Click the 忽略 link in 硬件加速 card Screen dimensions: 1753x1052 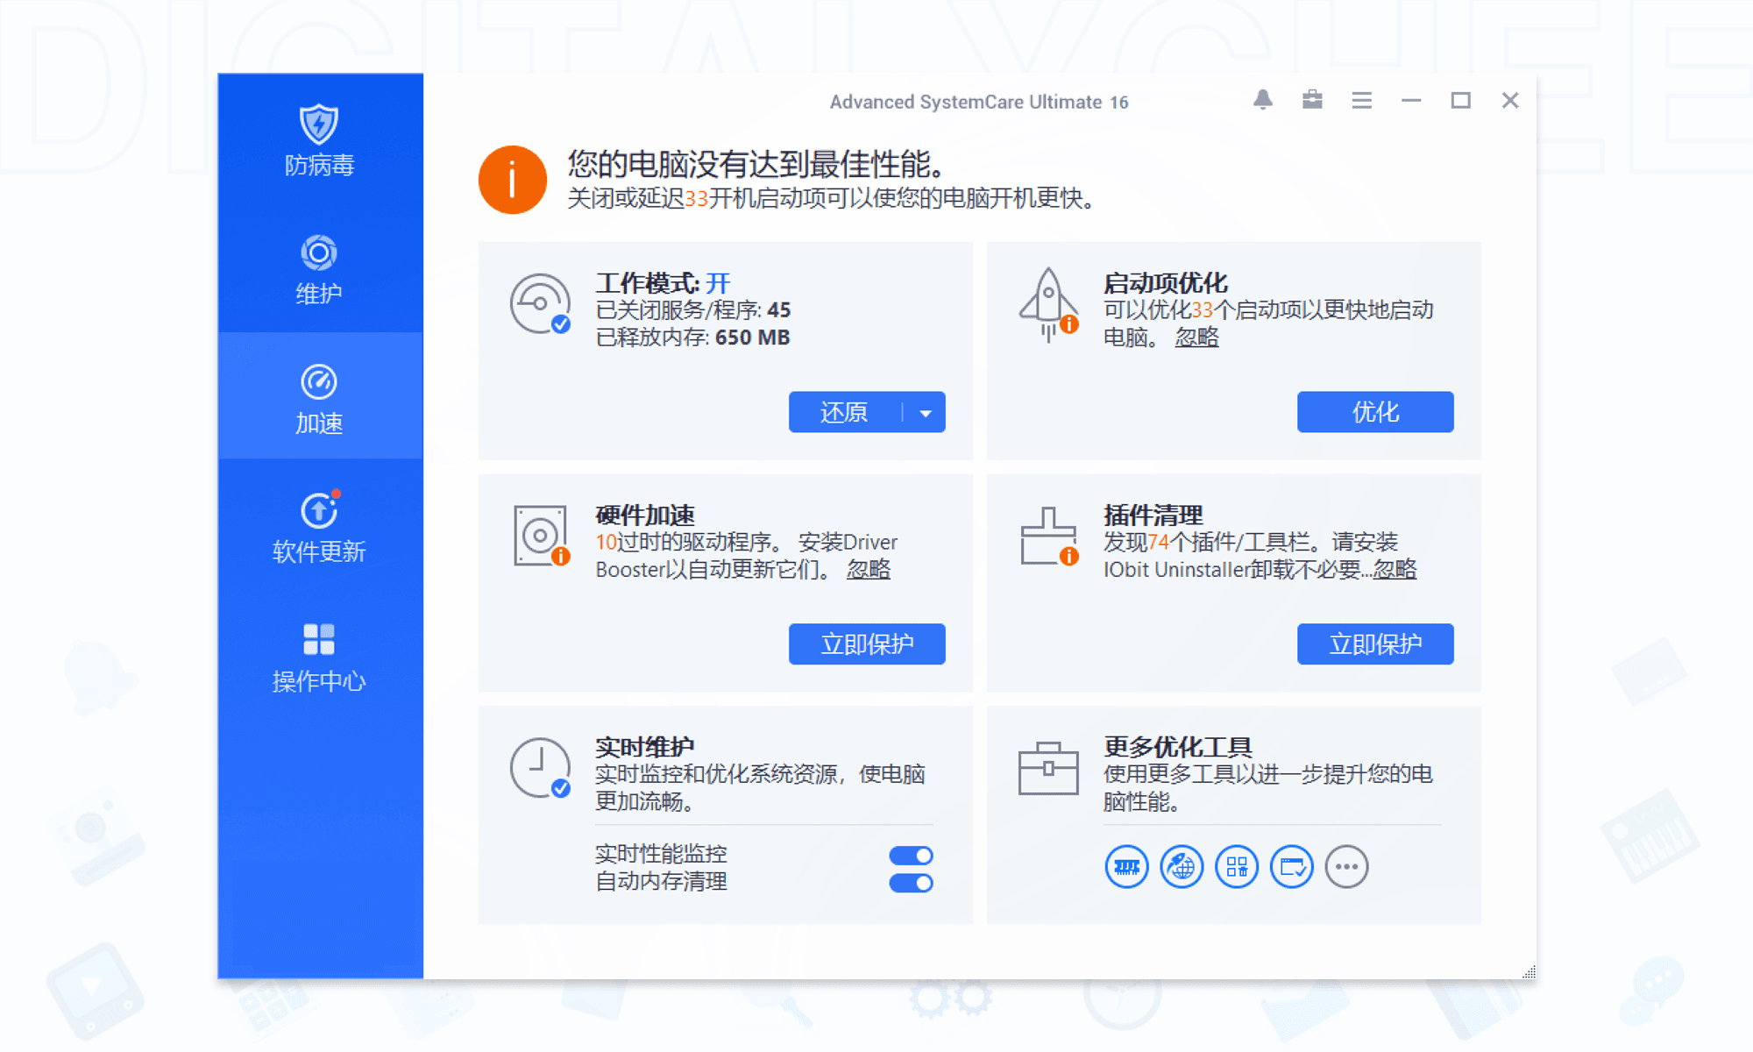(x=869, y=570)
